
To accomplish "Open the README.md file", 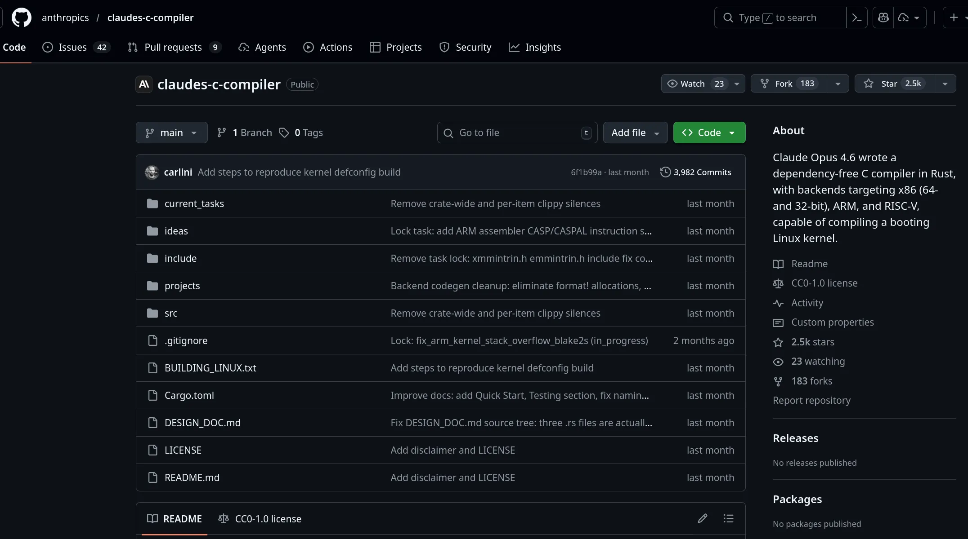I will click(x=192, y=477).
